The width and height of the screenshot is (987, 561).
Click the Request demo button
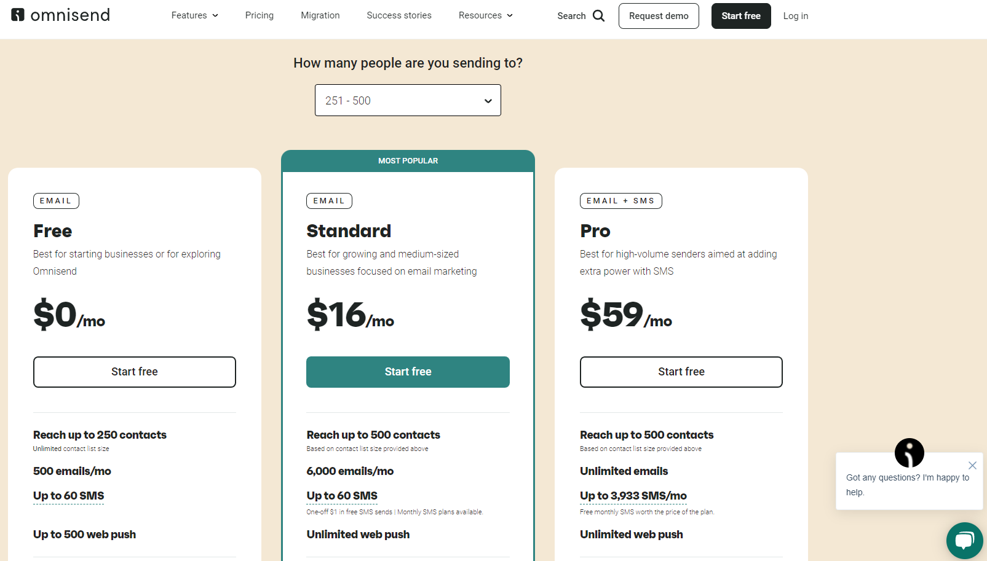tap(659, 16)
